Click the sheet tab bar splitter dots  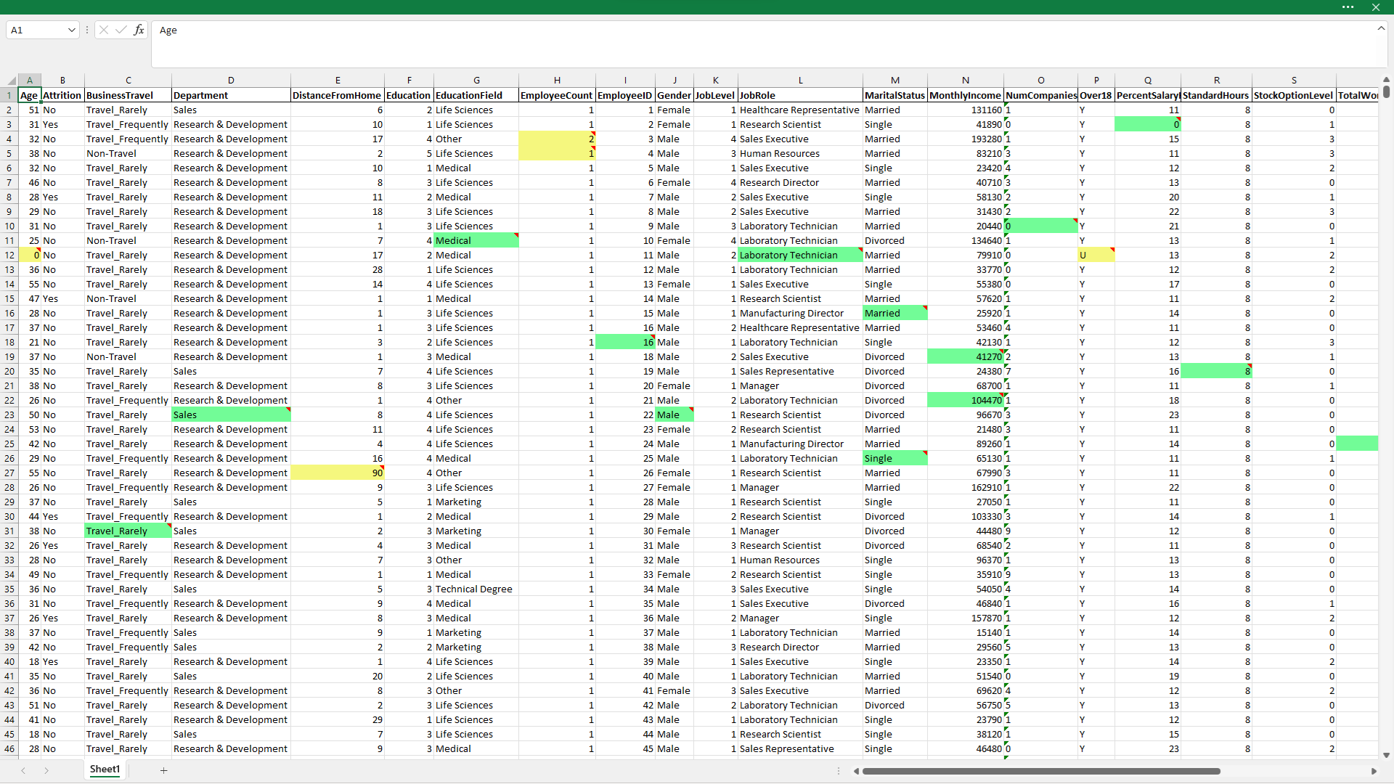pyautogui.click(x=838, y=771)
